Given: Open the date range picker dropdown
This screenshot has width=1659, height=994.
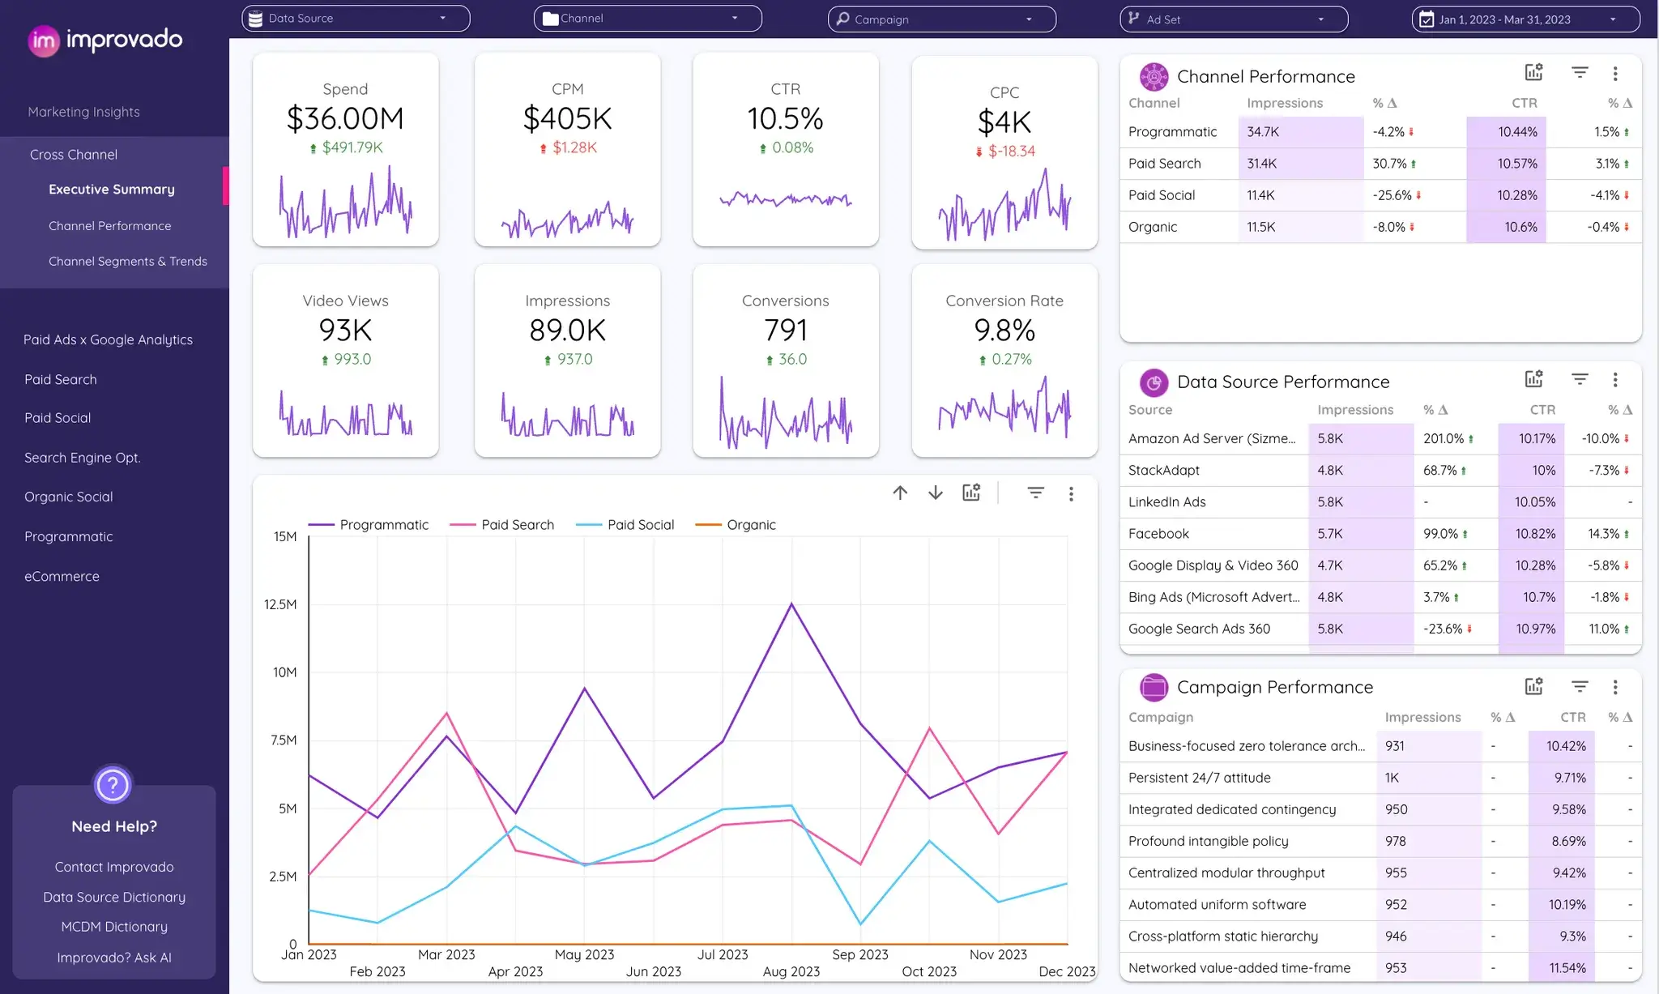Looking at the screenshot, I should pos(1525,19).
